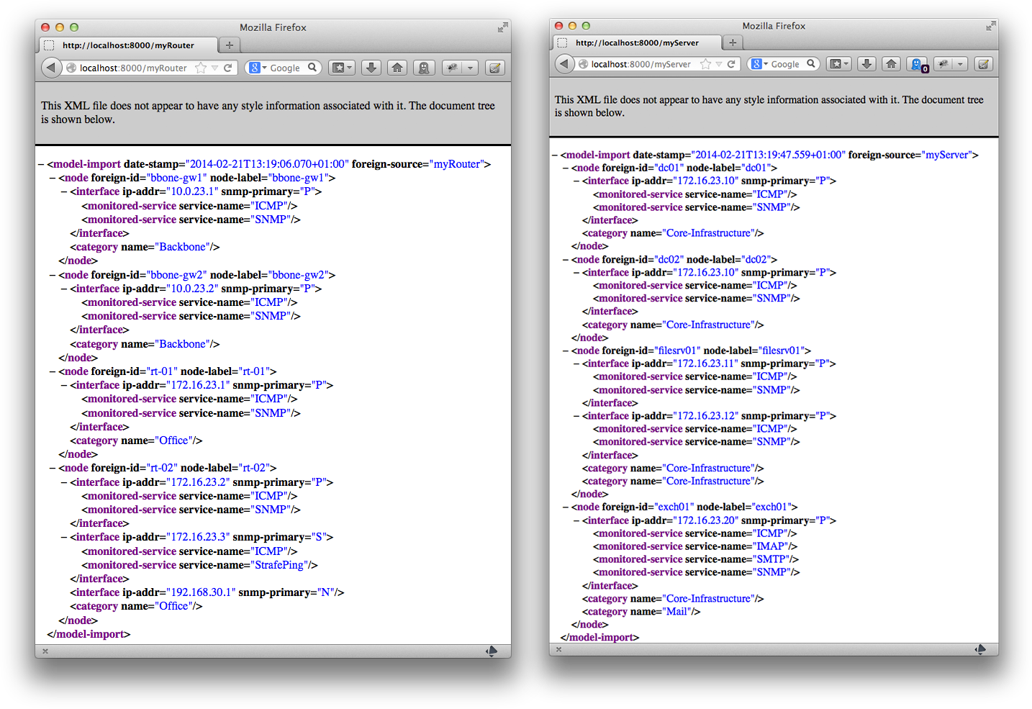The width and height of the screenshot is (1032, 709).
Task: Open the Downloads icon in the myRouter window
Action: (x=371, y=67)
